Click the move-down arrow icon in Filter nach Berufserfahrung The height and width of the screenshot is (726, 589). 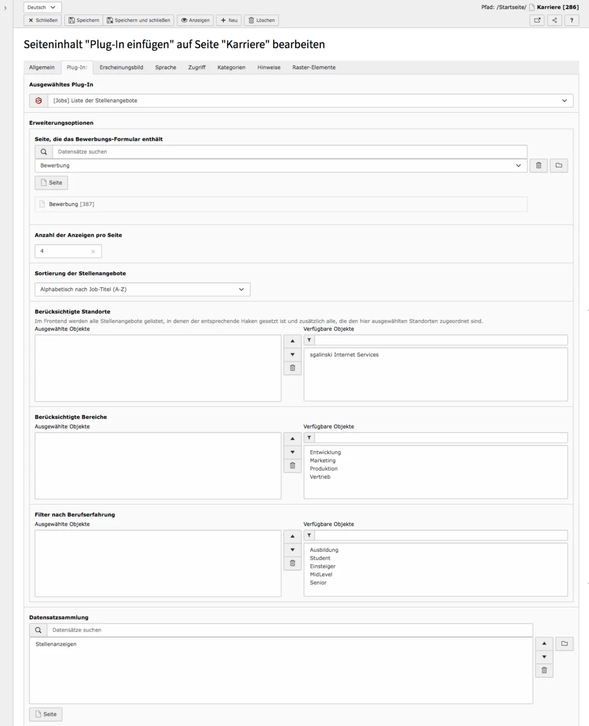[292, 549]
